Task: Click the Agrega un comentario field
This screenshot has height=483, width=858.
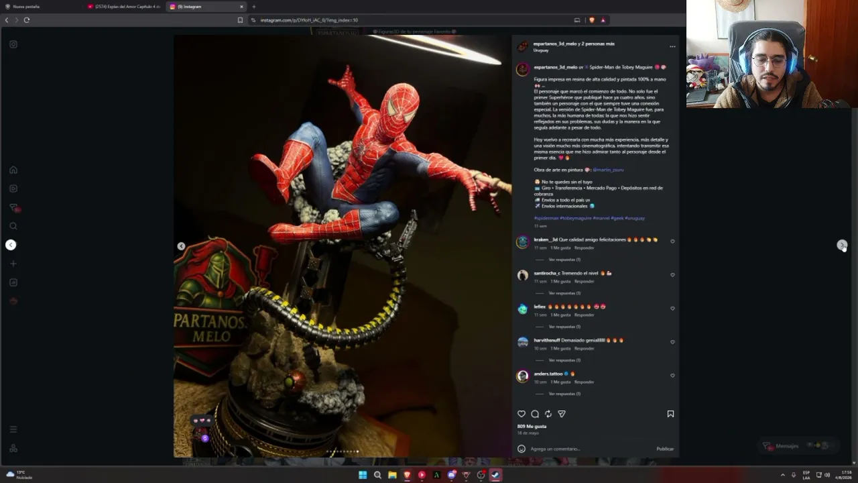Action: point(590,449)
